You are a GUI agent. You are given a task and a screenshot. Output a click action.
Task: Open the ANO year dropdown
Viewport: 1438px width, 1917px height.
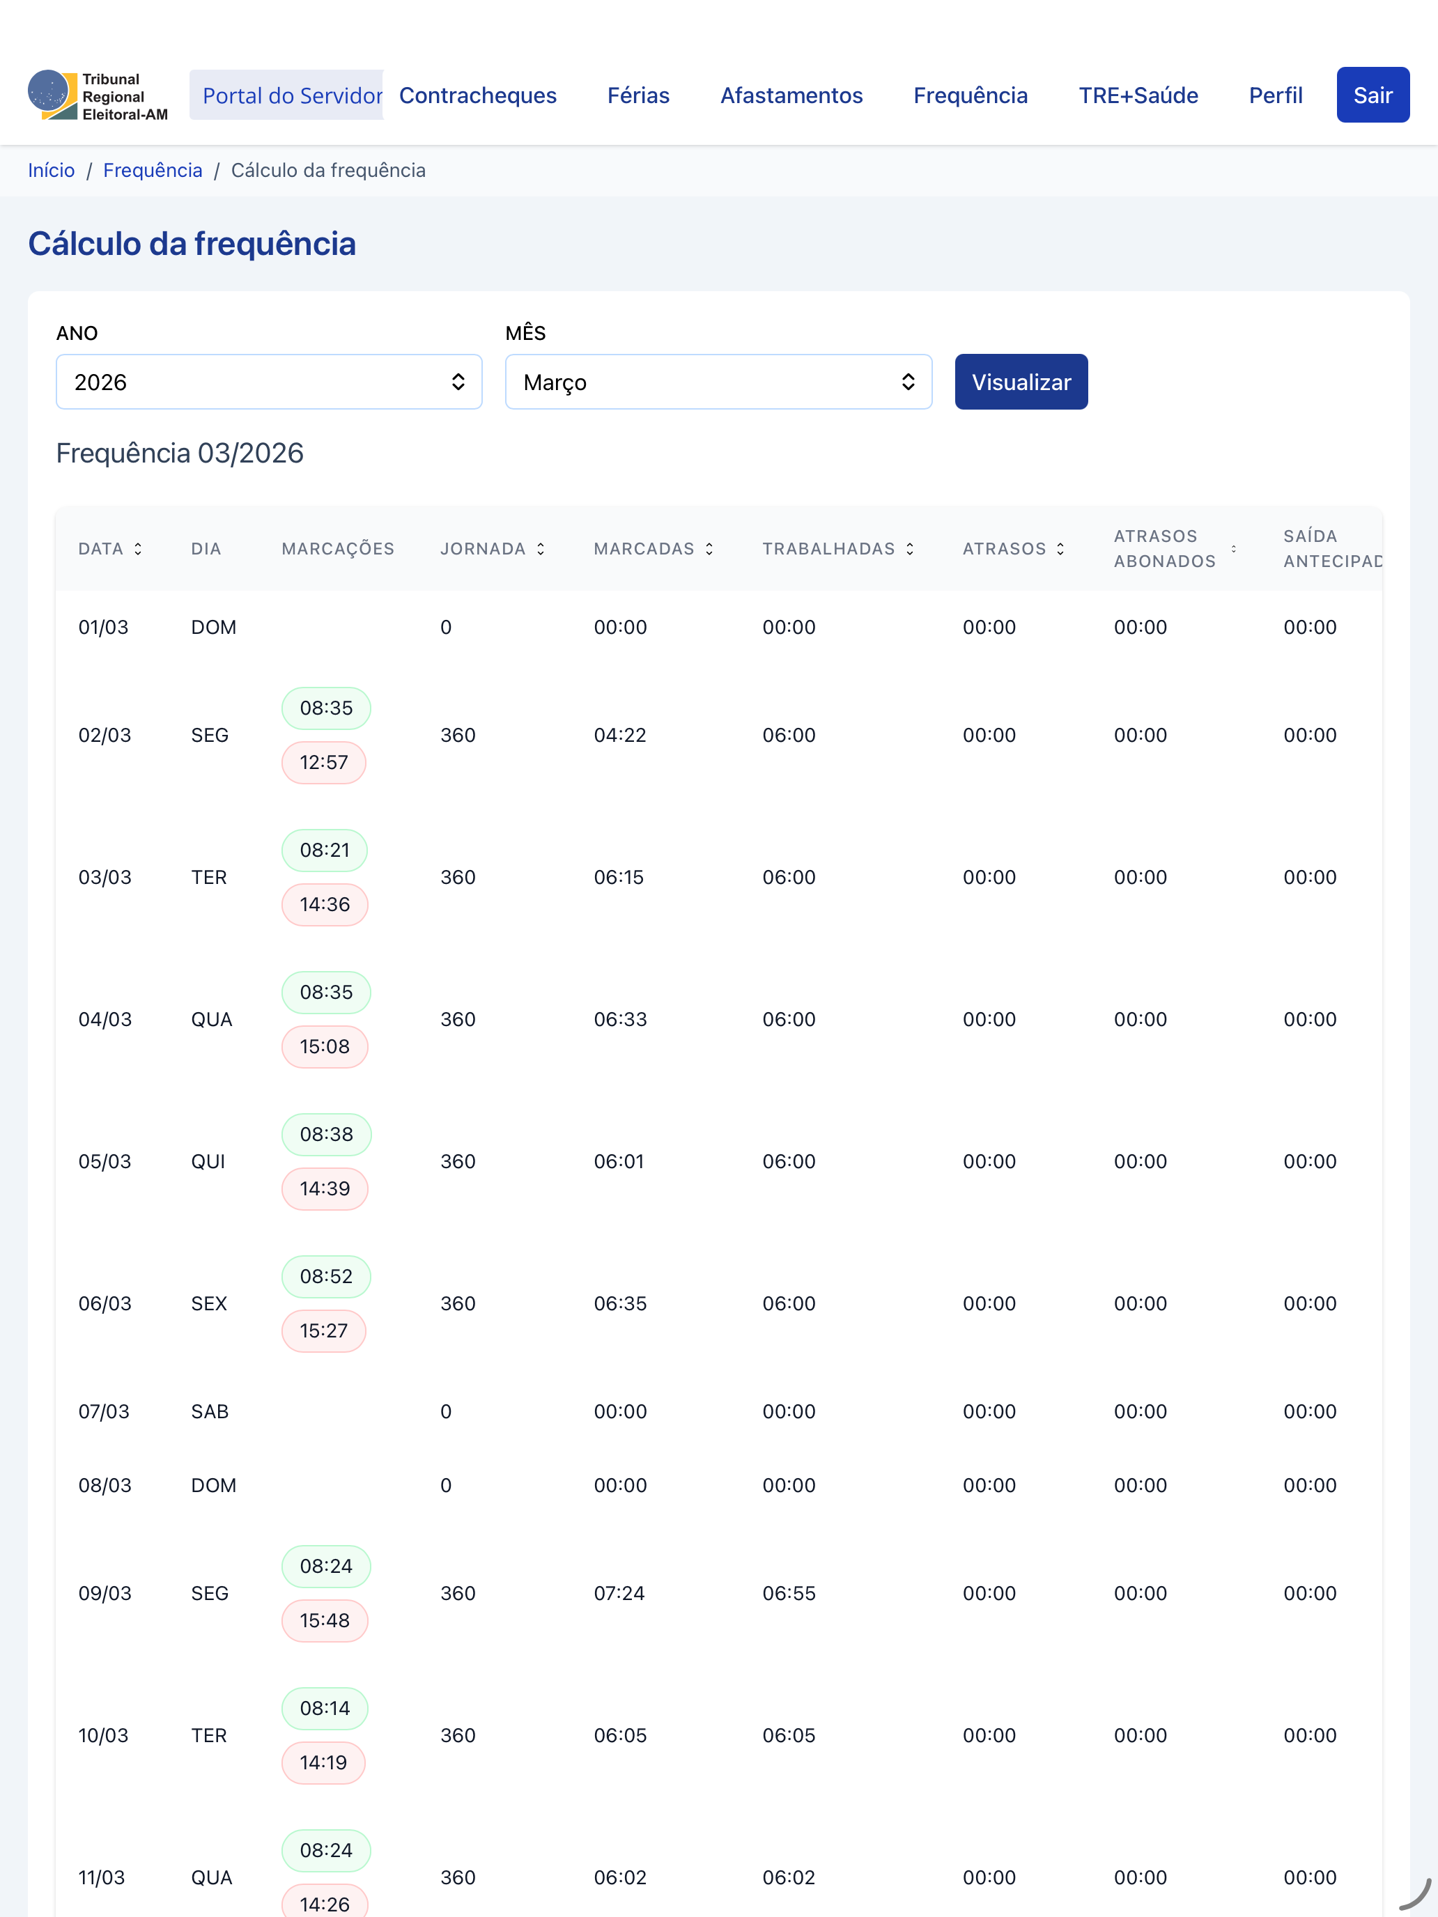point(269,381)
